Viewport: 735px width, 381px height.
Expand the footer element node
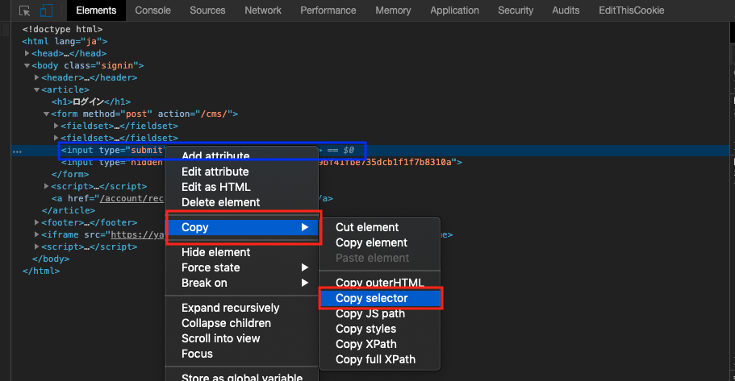[x=36, y=222]
